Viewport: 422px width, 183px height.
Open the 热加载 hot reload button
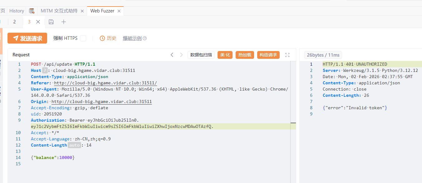click(x=245, y=55)
